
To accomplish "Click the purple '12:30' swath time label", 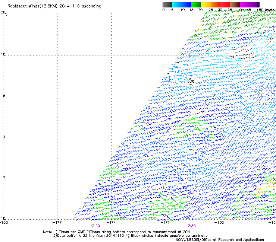I will 191,226.
